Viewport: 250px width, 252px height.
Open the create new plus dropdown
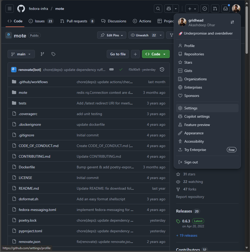click(192, 8)
